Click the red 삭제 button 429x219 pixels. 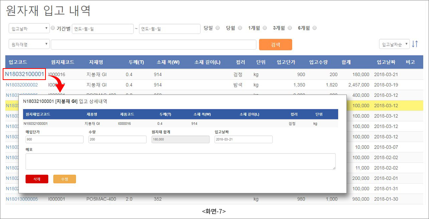pyautogui.click(x=37, y=179)
